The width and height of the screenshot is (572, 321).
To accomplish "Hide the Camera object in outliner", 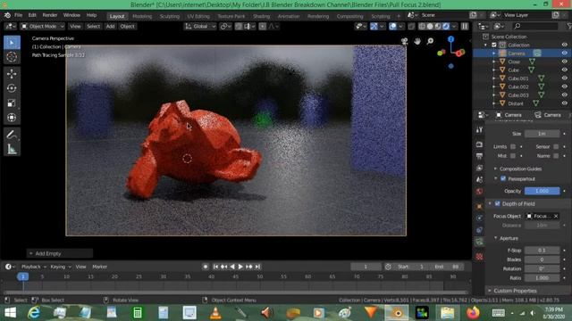I will pos(564,53).
